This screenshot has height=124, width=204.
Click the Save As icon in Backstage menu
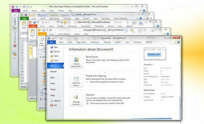52,51
